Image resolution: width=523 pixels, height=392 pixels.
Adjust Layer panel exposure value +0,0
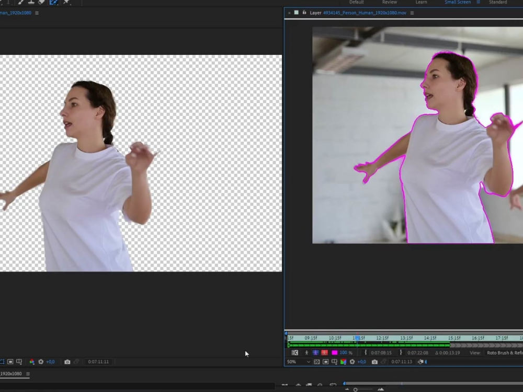click(361, 362)
